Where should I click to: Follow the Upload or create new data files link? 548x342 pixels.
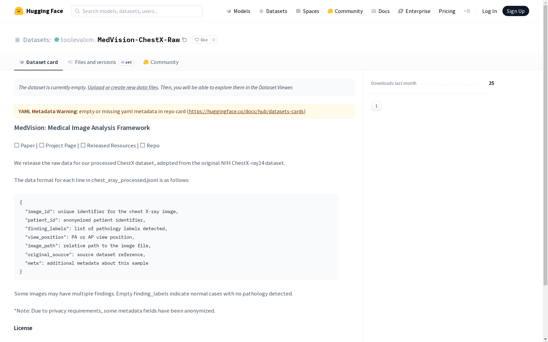point(123,87)
